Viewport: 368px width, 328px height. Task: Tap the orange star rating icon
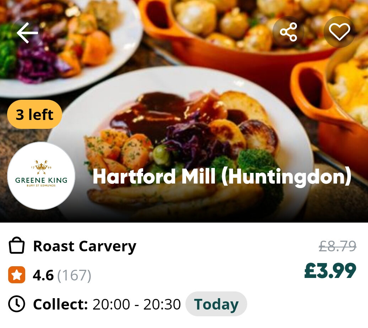pyautogui.click(x=17, y=275)
